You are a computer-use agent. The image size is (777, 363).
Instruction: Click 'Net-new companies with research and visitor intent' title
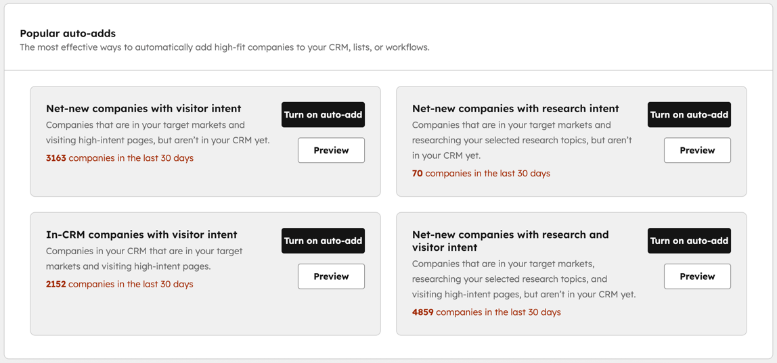(x=510, y=241)
